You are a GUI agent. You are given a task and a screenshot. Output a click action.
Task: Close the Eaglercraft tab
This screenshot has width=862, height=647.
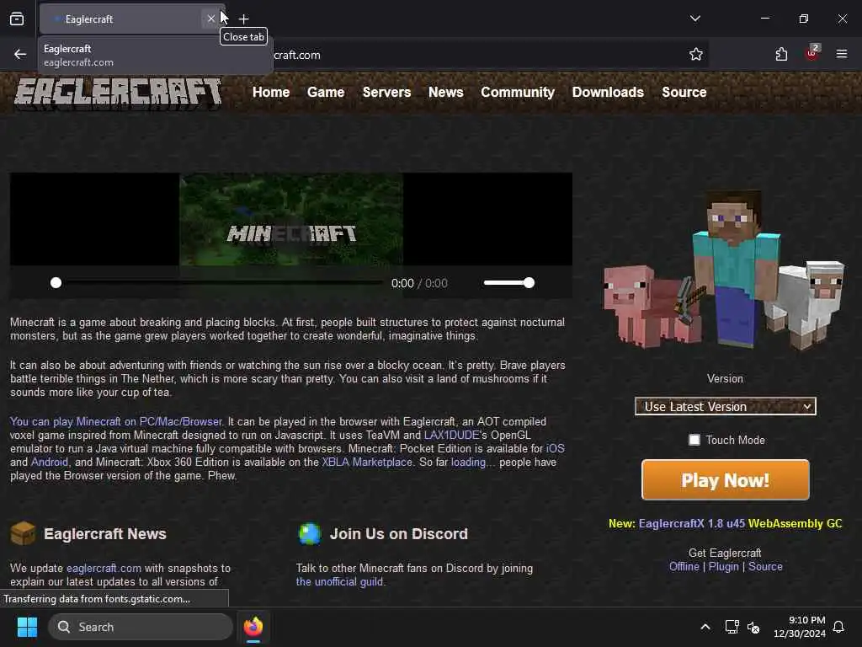coord(211,19)
